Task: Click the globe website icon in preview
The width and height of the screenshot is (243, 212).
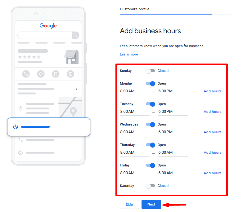Action: point(70,74)
